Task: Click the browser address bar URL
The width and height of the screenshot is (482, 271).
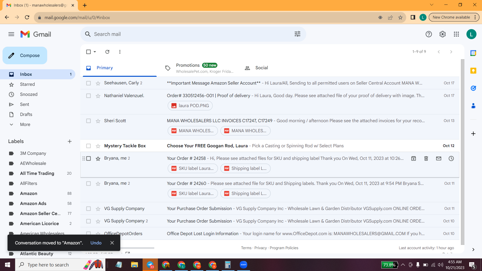Action: click(x=77, y=18)
